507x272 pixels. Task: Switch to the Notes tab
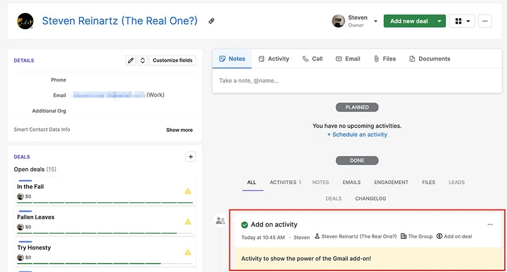[x=232, y=58]
